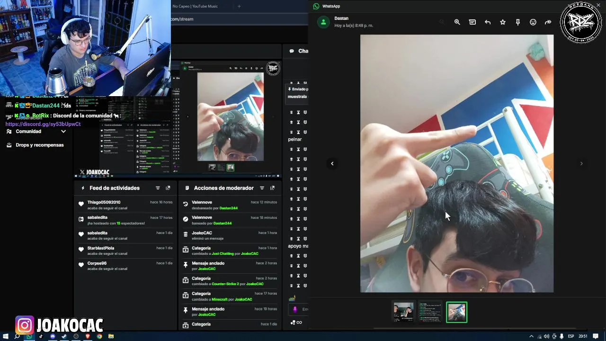The width and height of the screenshot is (606, 341).
Task: Forward the WhatsApp photo
Action: (548, 22)
